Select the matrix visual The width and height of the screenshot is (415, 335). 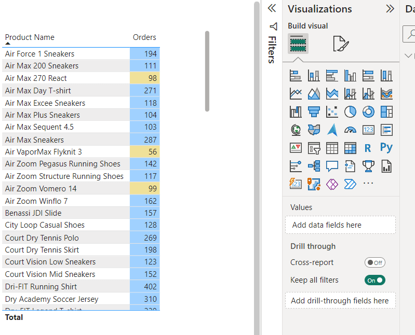[x=350, y=148]
